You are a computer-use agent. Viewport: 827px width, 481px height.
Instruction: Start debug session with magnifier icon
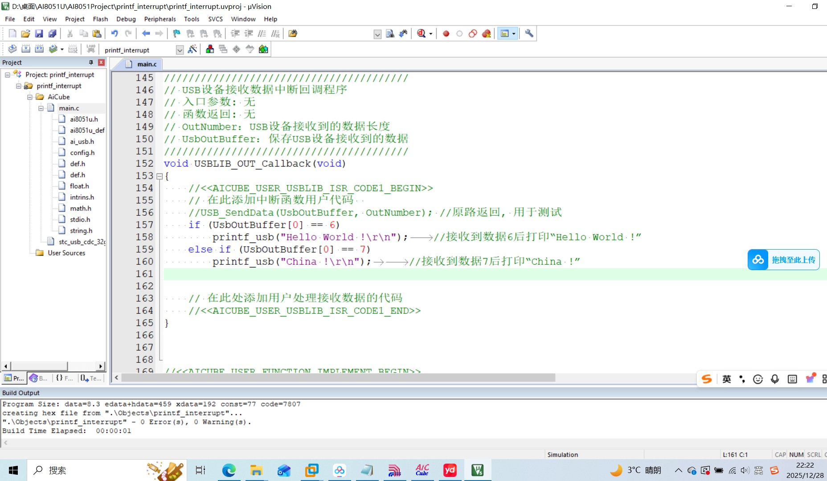pyautogui.click(x=422, y=33)
